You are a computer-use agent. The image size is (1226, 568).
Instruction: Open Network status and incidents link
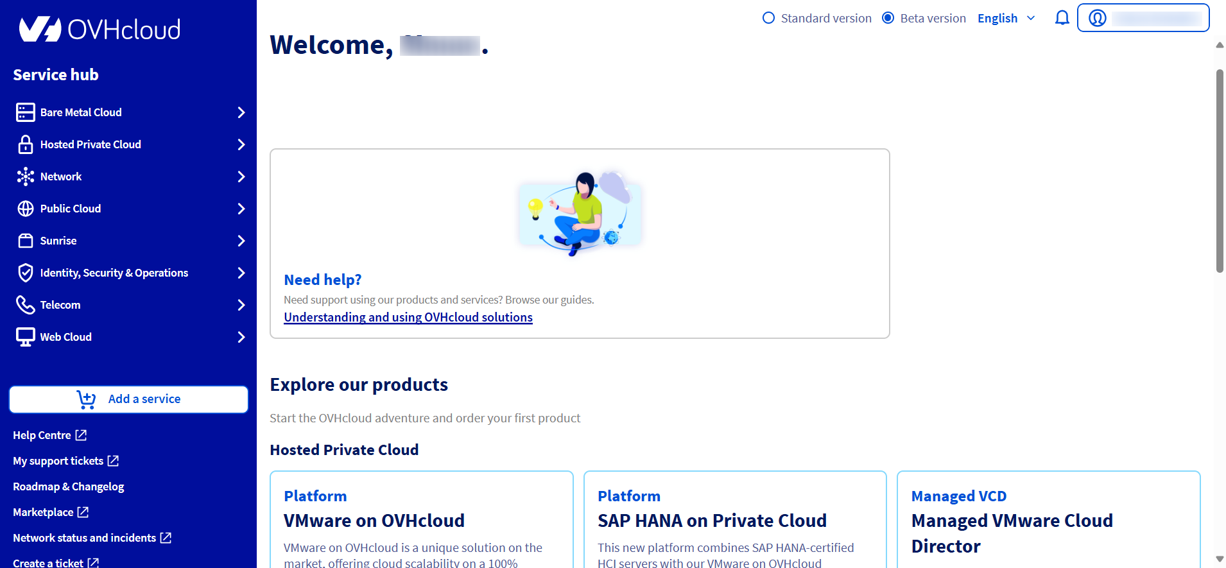click(x=92, y=538)
